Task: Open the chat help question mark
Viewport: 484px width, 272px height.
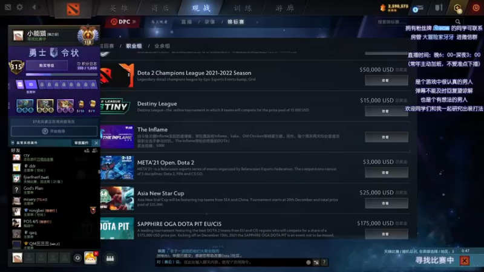Action: point(324,262)
